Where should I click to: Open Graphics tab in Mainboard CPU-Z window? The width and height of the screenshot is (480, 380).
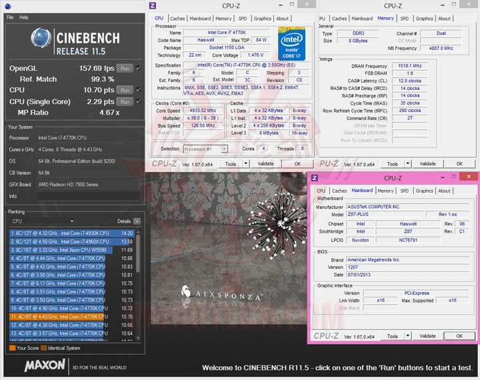click(x=424, y=191)
